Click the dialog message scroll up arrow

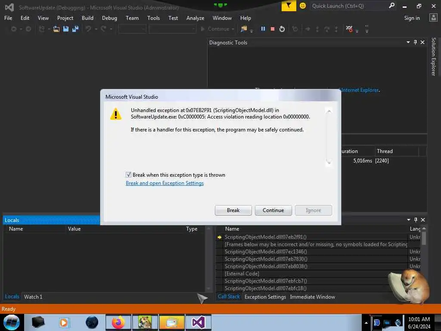point(329,111)
